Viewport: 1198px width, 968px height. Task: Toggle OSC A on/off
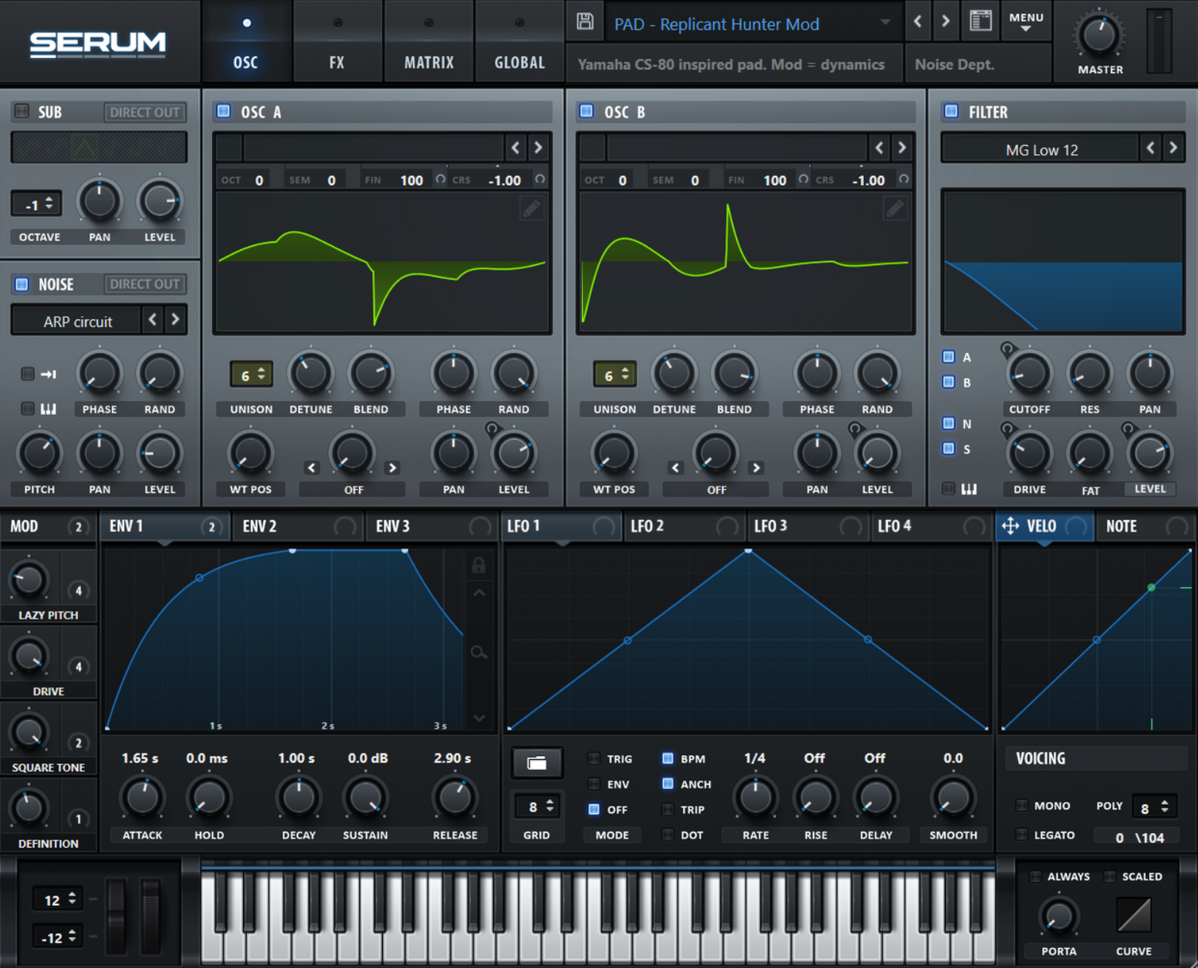(x=223, y=111)
